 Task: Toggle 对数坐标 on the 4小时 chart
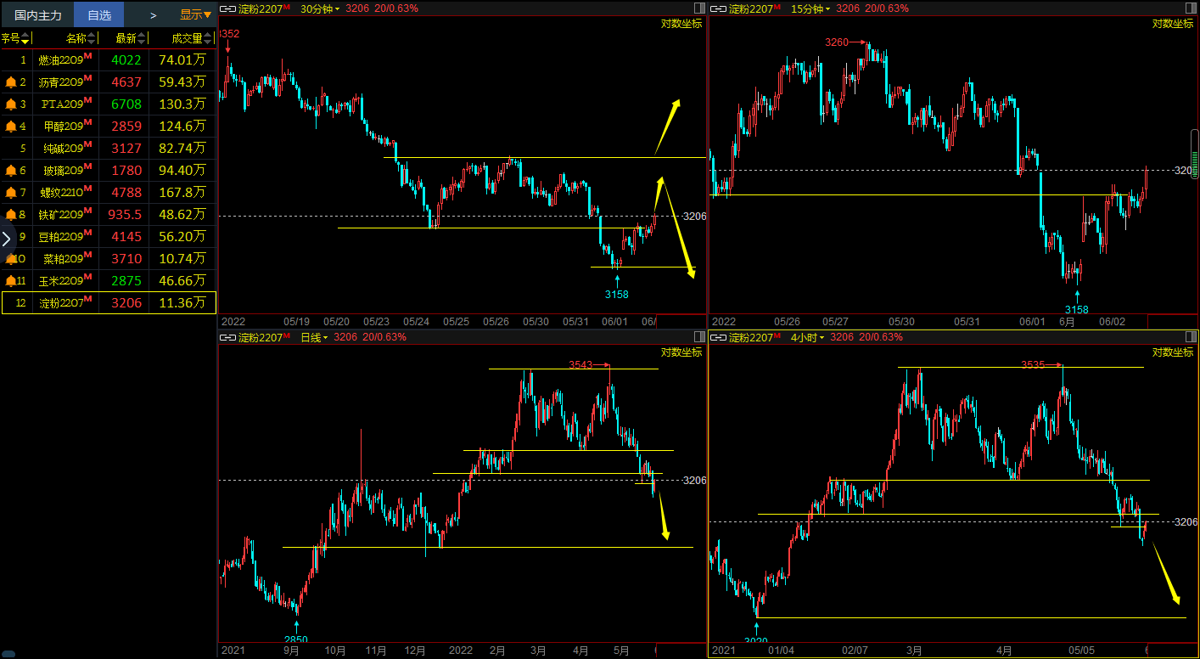click(x=1173, y=352)
